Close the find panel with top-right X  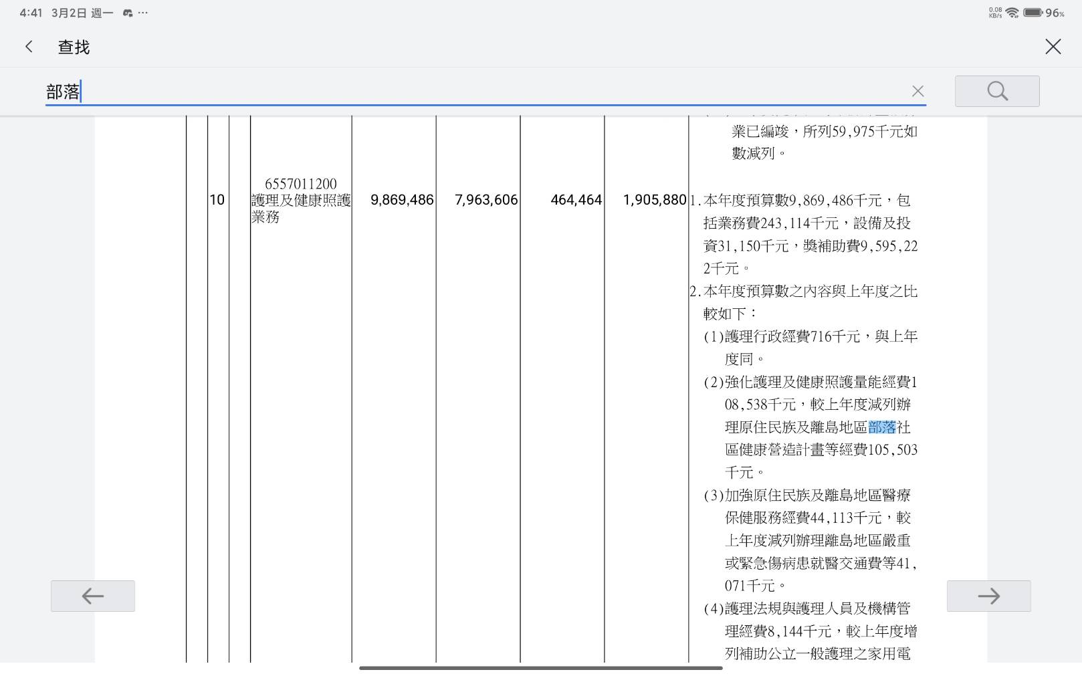point(1053,47)
